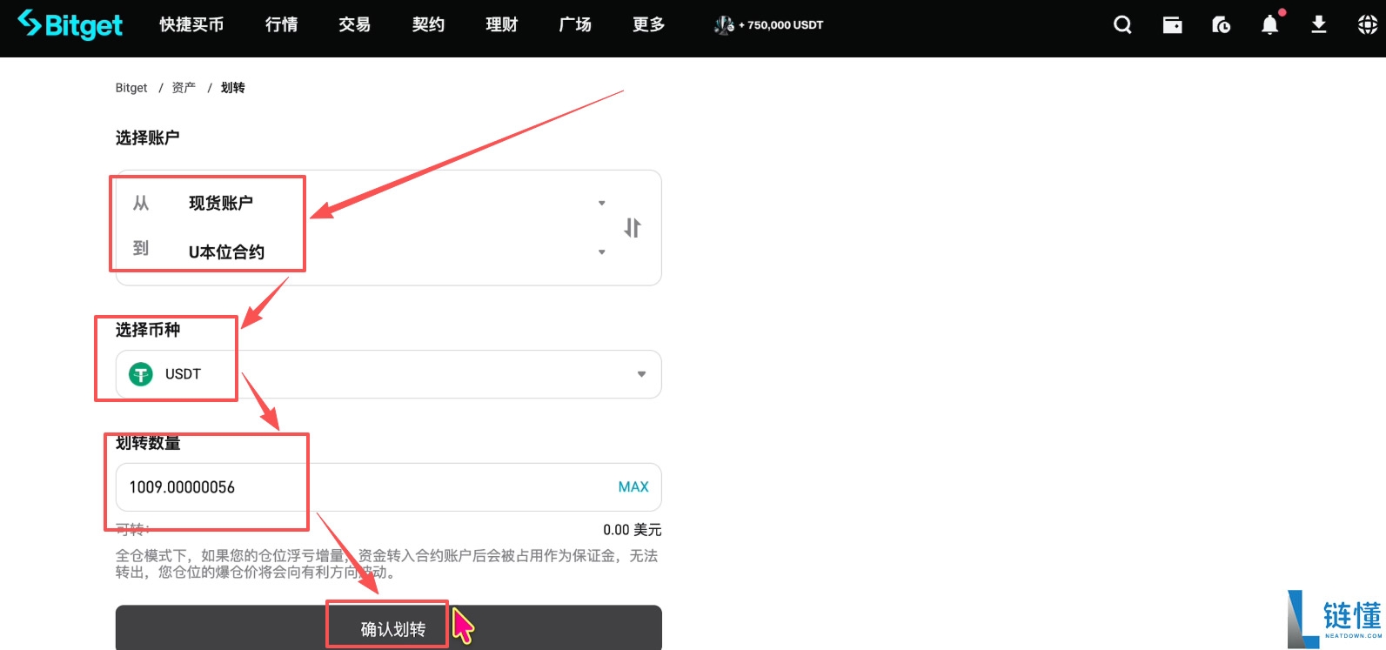This screenshot has width=1386, height=650.
Task: Open the orders history icon
Action: (1221, 24)
